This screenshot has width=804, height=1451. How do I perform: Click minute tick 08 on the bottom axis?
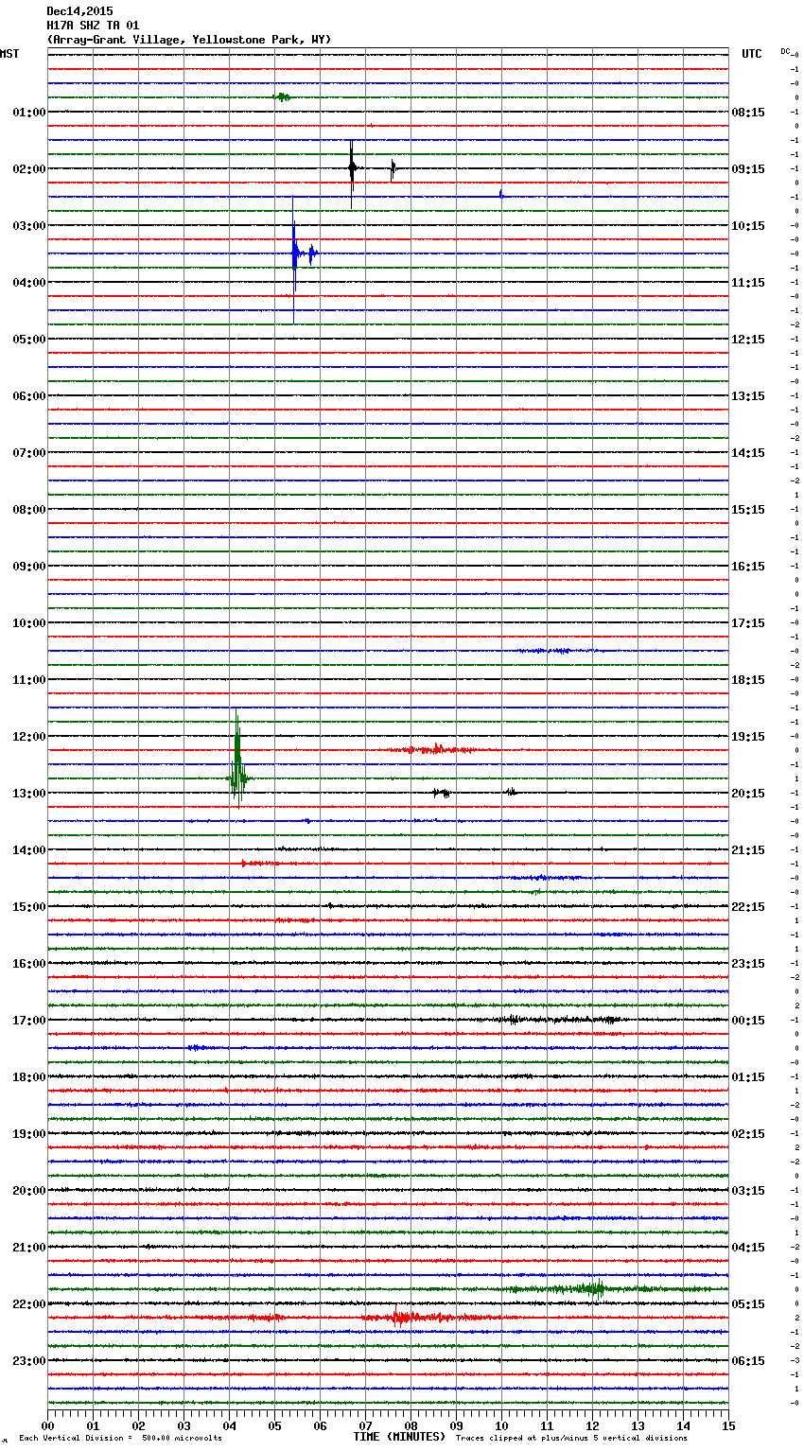(x=411, y=1425)
